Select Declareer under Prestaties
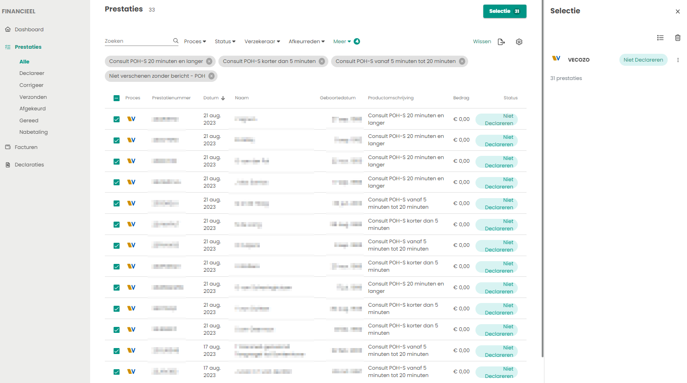The height and width of the screenshot is (383, 687). click(x=32, y=73)
